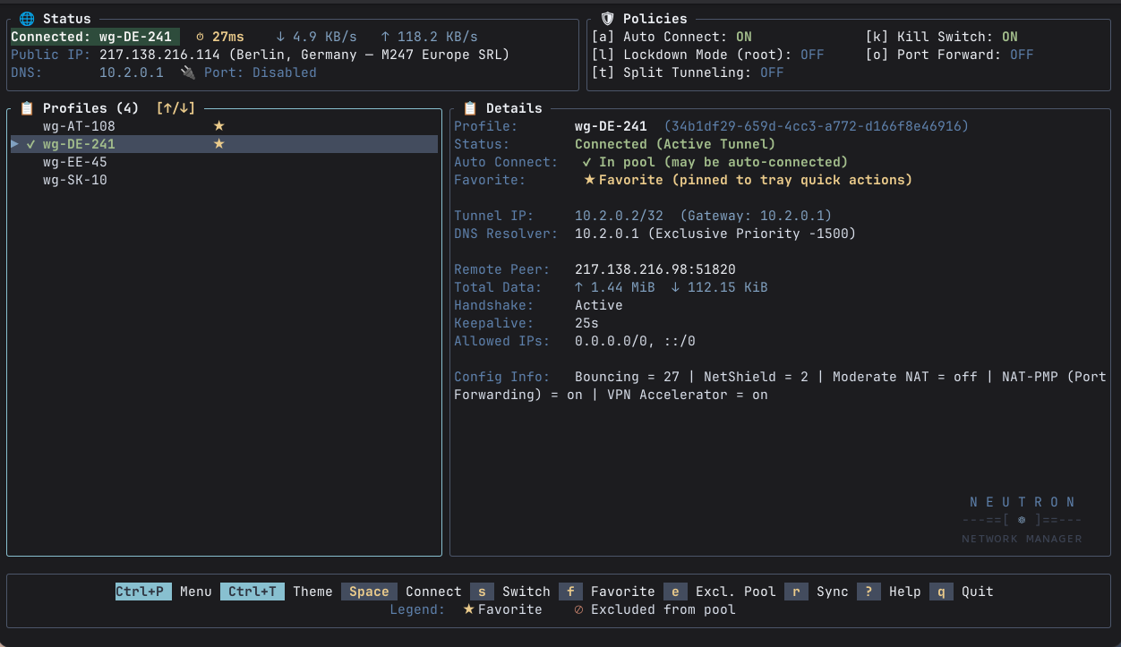Click the download arrow next to 4.9 KB/s
This screenshot has width=1121, height=647.
(x=280, y=37)
